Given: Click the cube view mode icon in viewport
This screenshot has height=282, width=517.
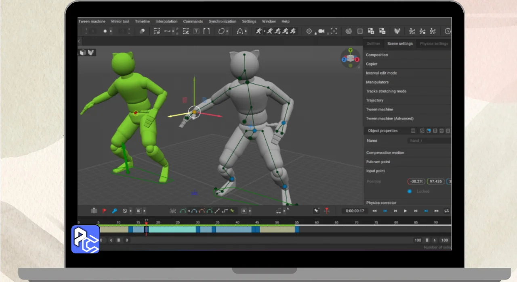Looking at the screenshot, I should coord(83,52).
